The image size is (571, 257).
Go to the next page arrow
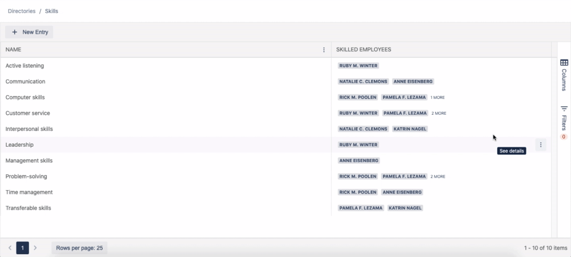(35, 248)
